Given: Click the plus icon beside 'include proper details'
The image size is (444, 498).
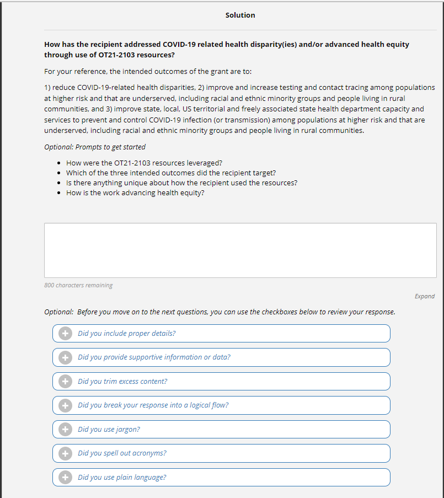Looking at the screenshot, I should (x=65, y=333).
